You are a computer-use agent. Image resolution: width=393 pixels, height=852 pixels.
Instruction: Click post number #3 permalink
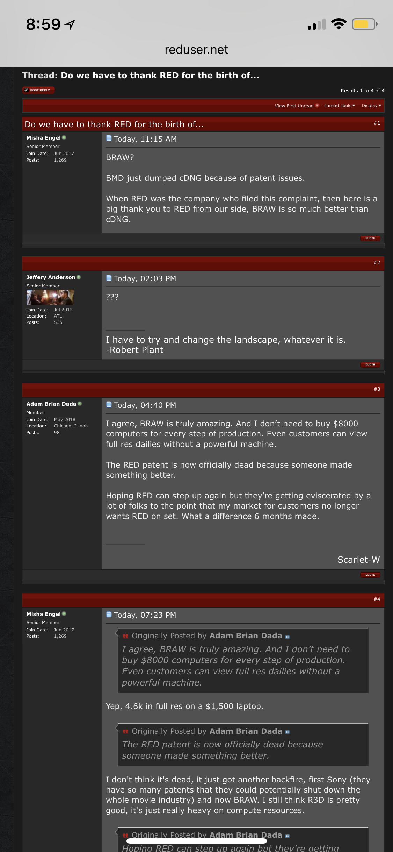point(377,389)
